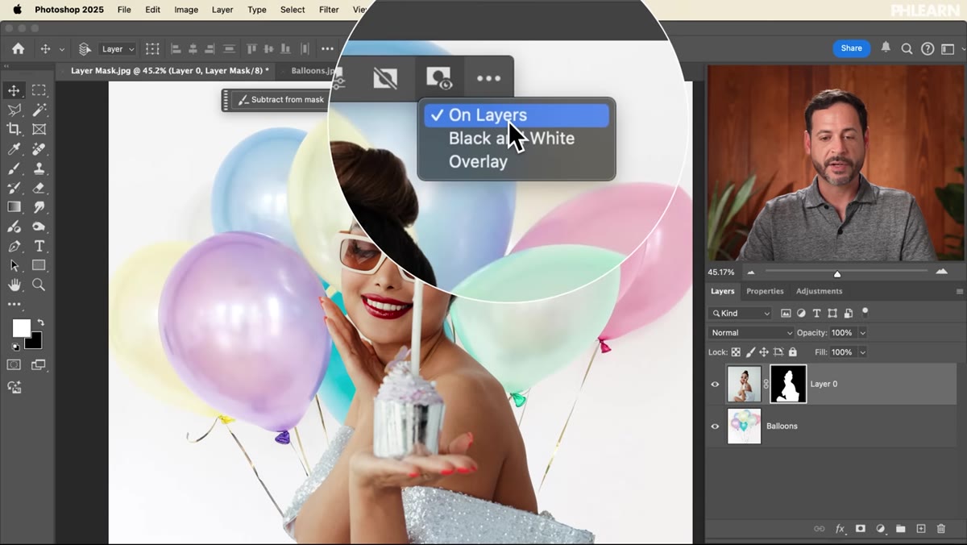Choose Overlay from the view menu
The height and width of the screenshot is (545, 967).
click(x=478, y=162)
